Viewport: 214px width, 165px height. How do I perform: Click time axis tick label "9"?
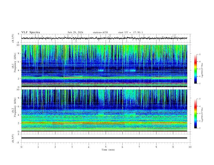point(173,147)
